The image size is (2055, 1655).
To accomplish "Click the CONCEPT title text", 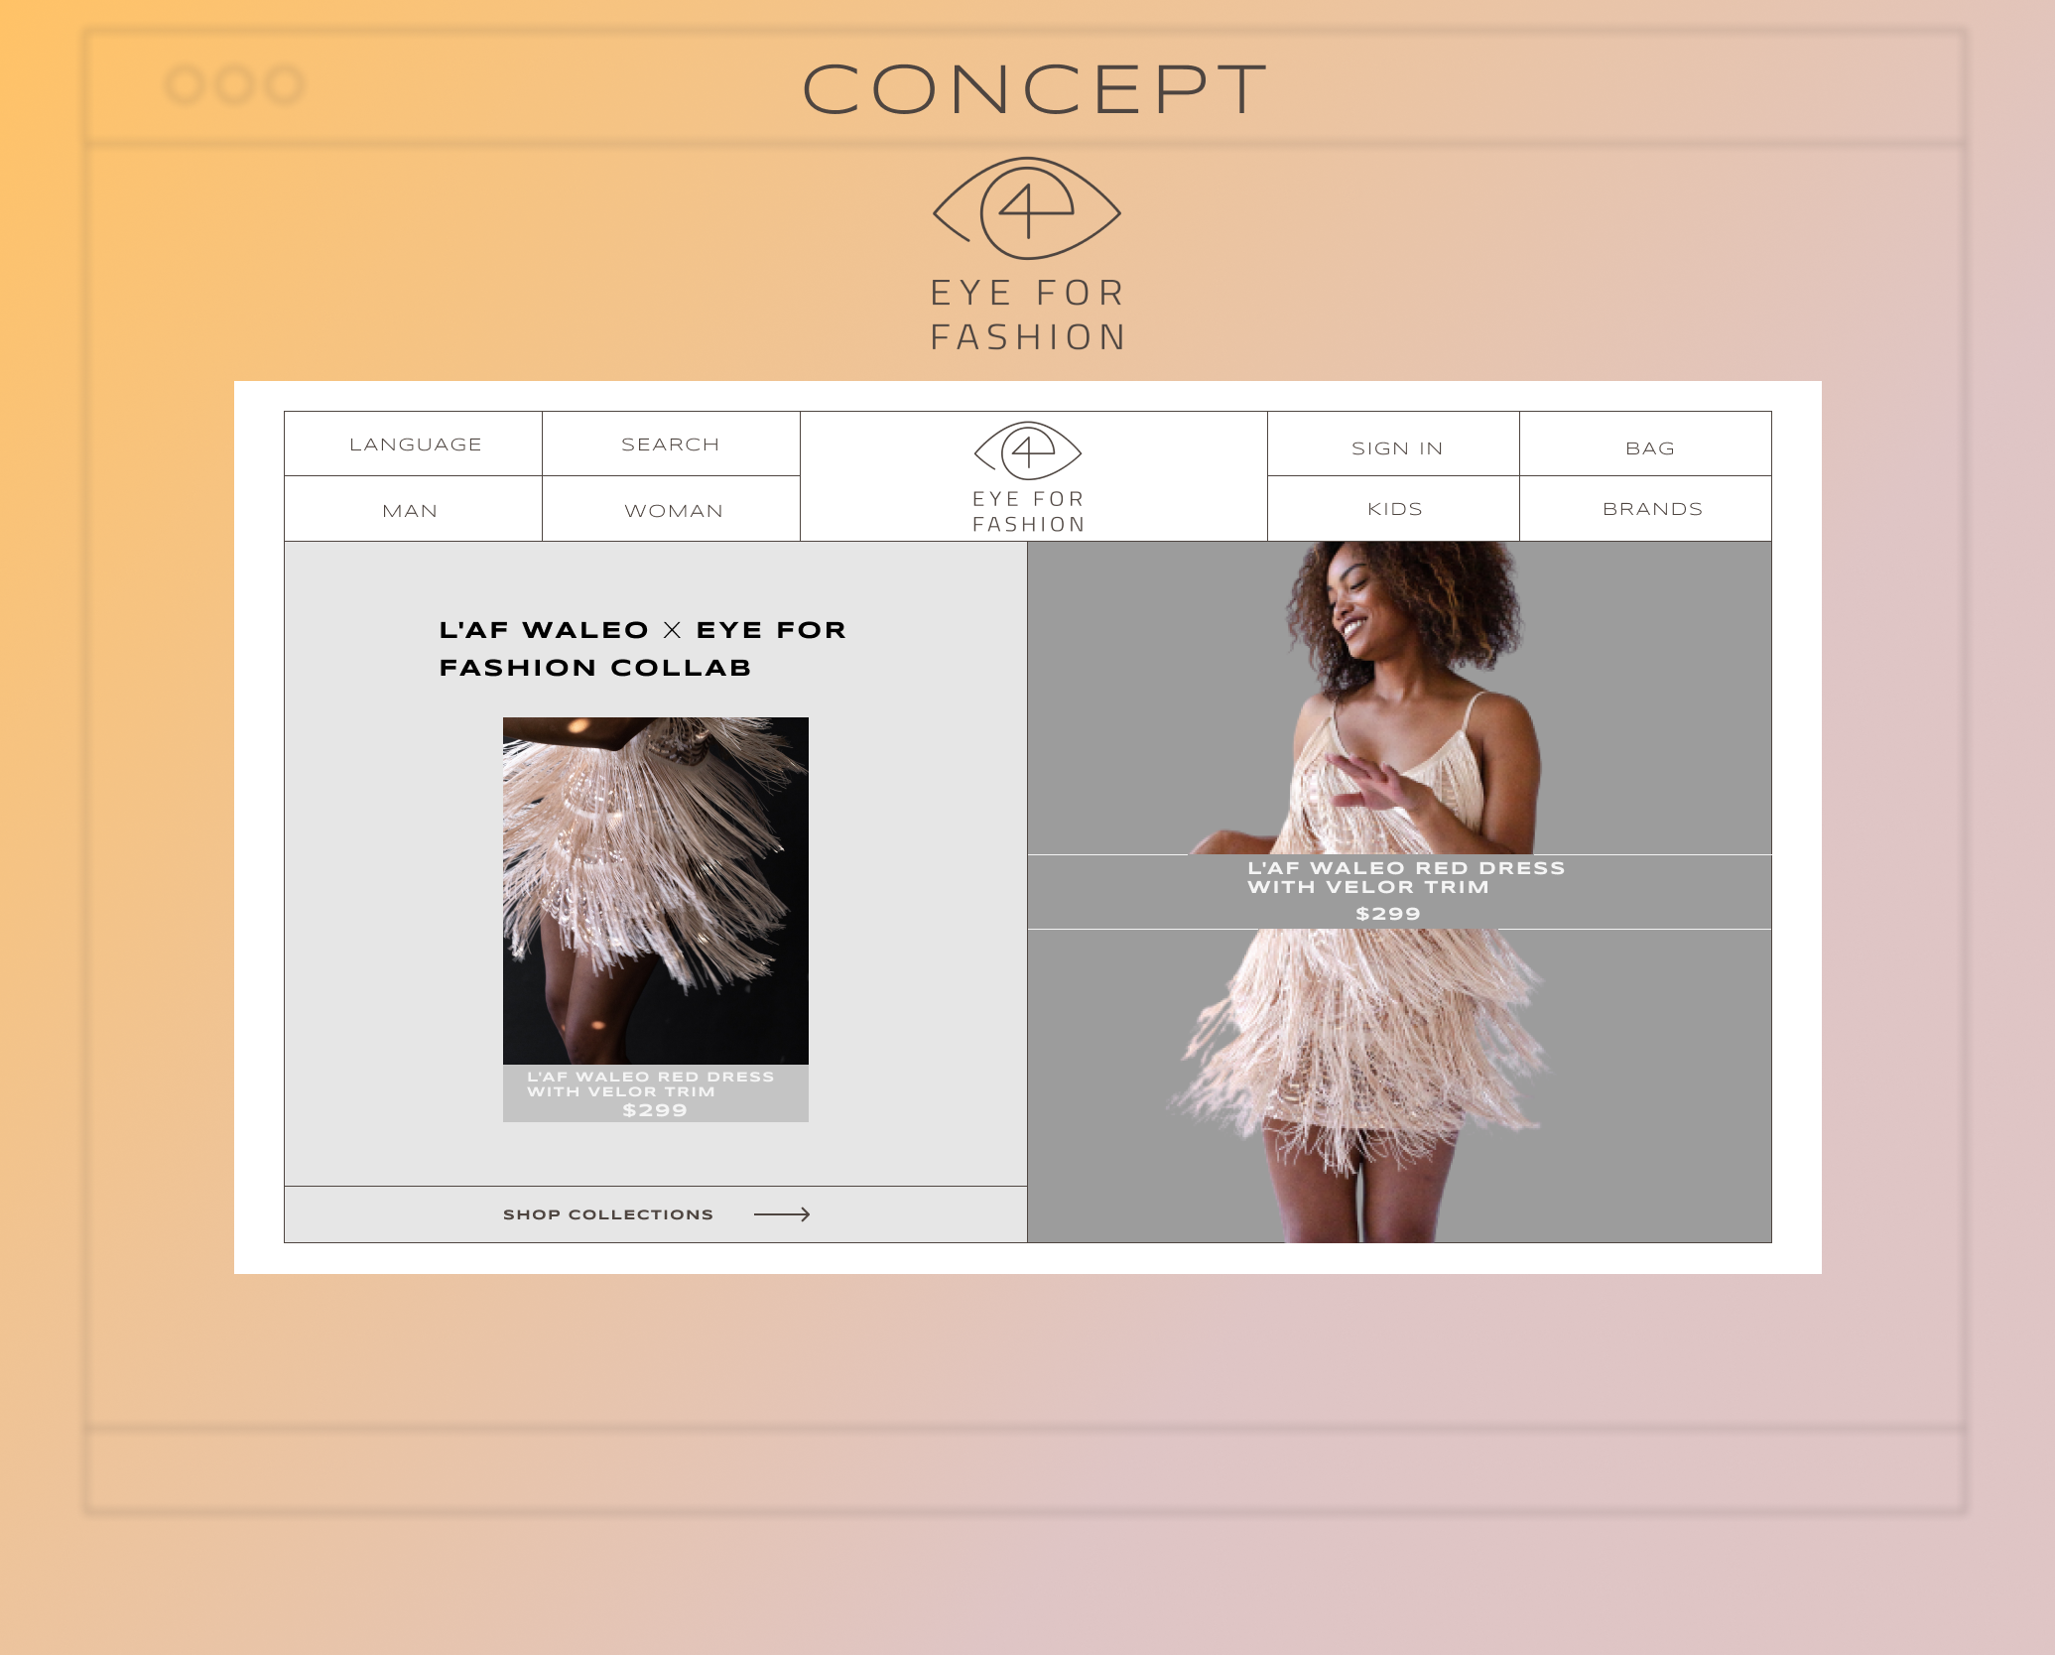I will [1035, 89].
